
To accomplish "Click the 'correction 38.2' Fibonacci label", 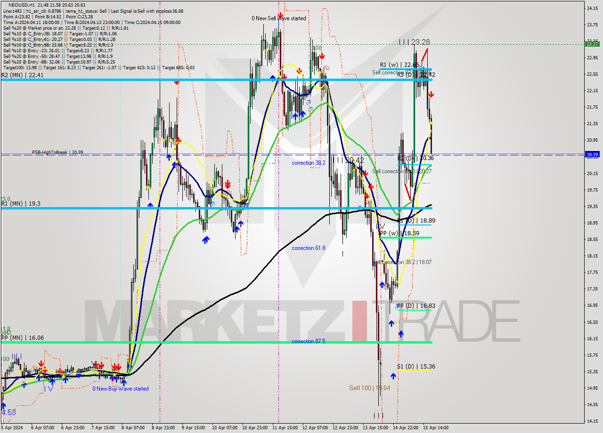I will tap(309, 163).
